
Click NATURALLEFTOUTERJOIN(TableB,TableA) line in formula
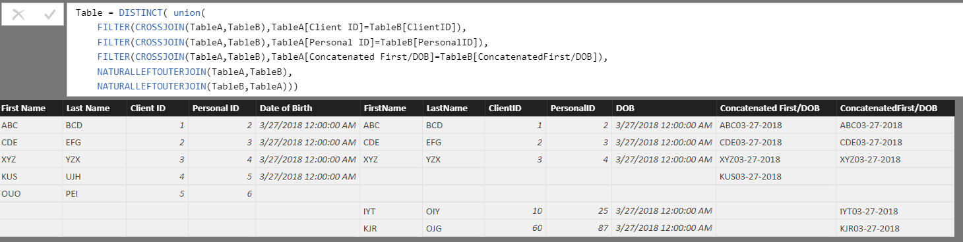pos(197,86)
